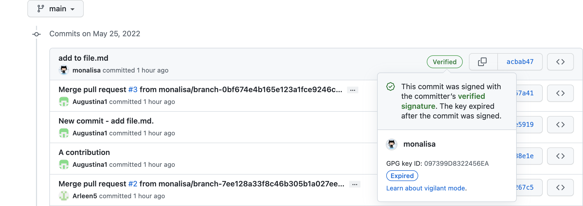The image size is (583, 206).
Task: Click the green verified signature checkmark icon
Action: [391, 86]
